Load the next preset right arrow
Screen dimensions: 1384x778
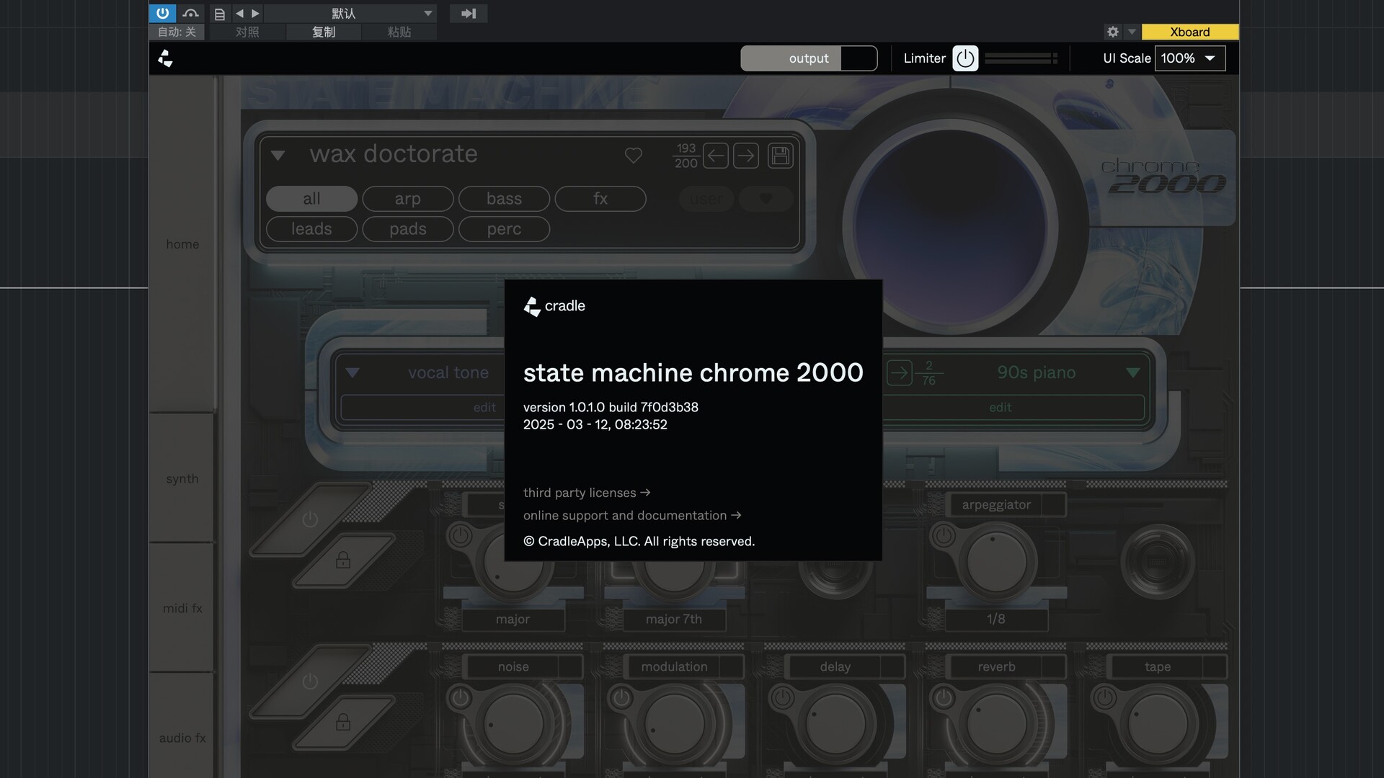(x=746, y=156)
